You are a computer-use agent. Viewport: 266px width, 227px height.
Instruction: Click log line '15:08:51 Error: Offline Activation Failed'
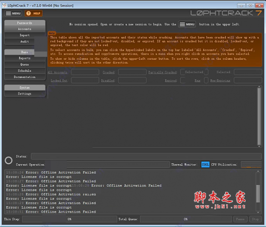tap(51, 212)
